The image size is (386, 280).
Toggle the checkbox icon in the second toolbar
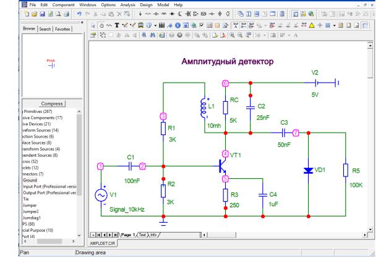point(202,25)
